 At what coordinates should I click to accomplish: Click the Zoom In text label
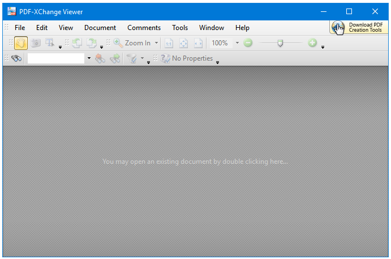[x=138, y=43]
